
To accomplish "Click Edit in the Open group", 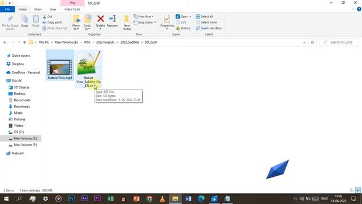I will coord(181,23).
